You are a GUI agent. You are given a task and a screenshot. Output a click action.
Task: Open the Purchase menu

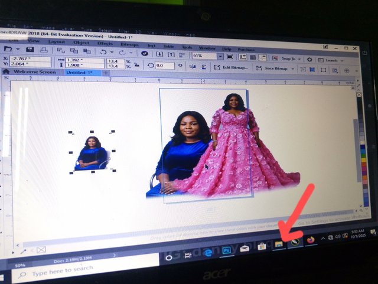click(246, 50)
